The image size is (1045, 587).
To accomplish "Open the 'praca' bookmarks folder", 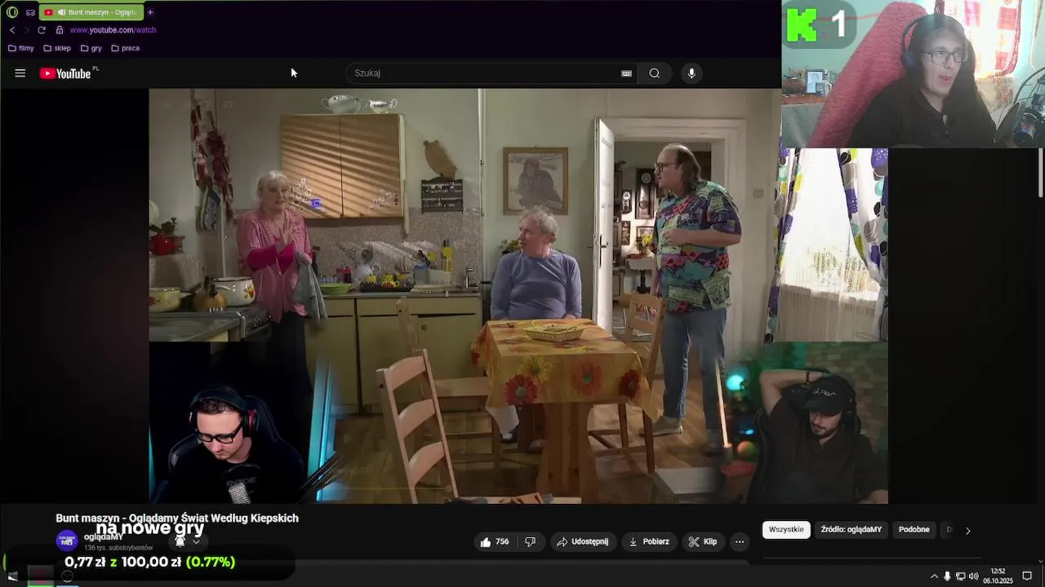I will coord(125,48).
